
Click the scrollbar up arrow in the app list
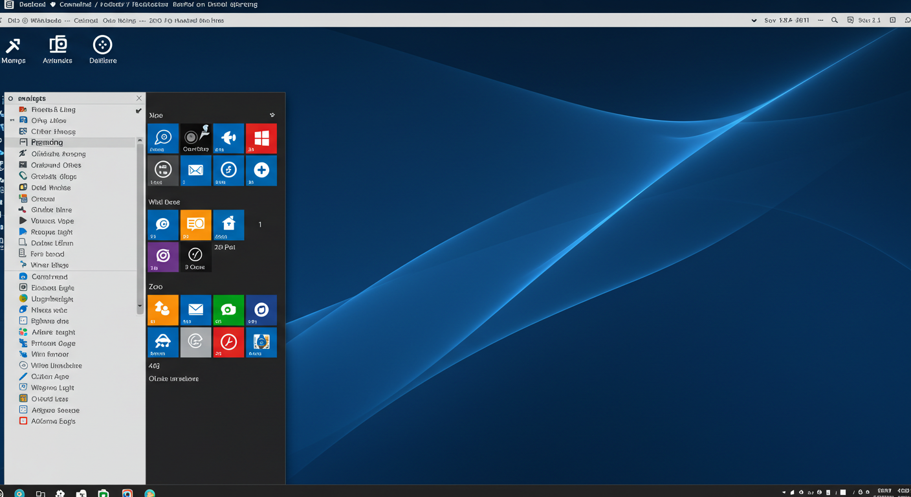(140, 140)
